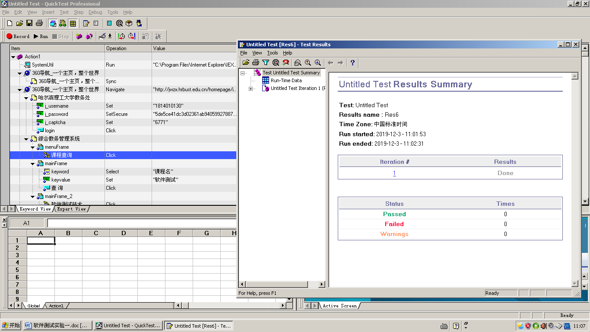Collapse the Action1 tree node
The image size is (590, 332).
click(13, 57)
